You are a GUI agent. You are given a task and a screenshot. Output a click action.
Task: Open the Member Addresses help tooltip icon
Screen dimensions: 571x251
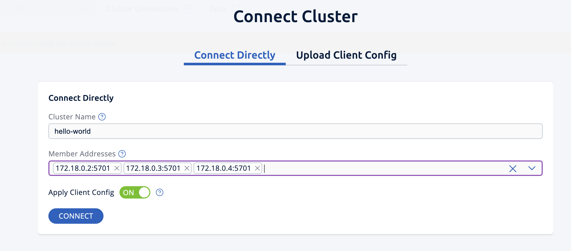122,154
